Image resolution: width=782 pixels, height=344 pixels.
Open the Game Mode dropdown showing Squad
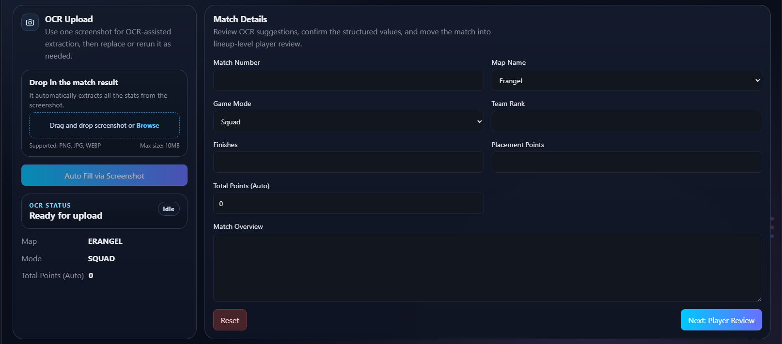pos(348,121)
